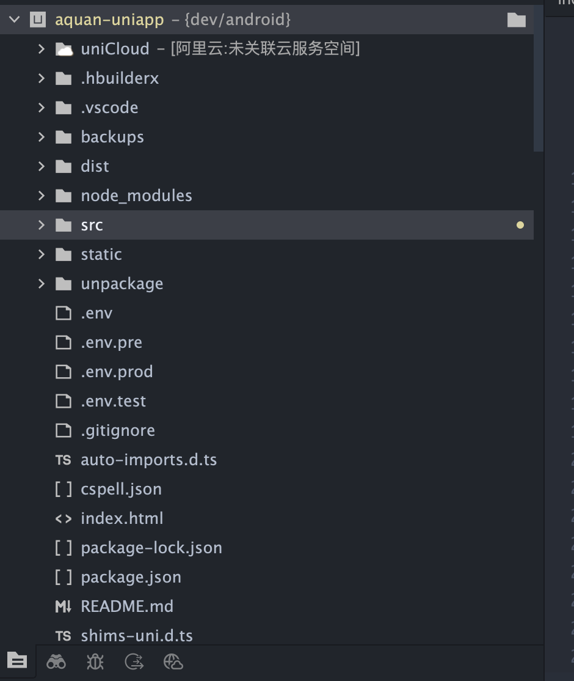Expand the node_modules folder arrow
Screen dimensions: 574x681
tap(42, 196)
